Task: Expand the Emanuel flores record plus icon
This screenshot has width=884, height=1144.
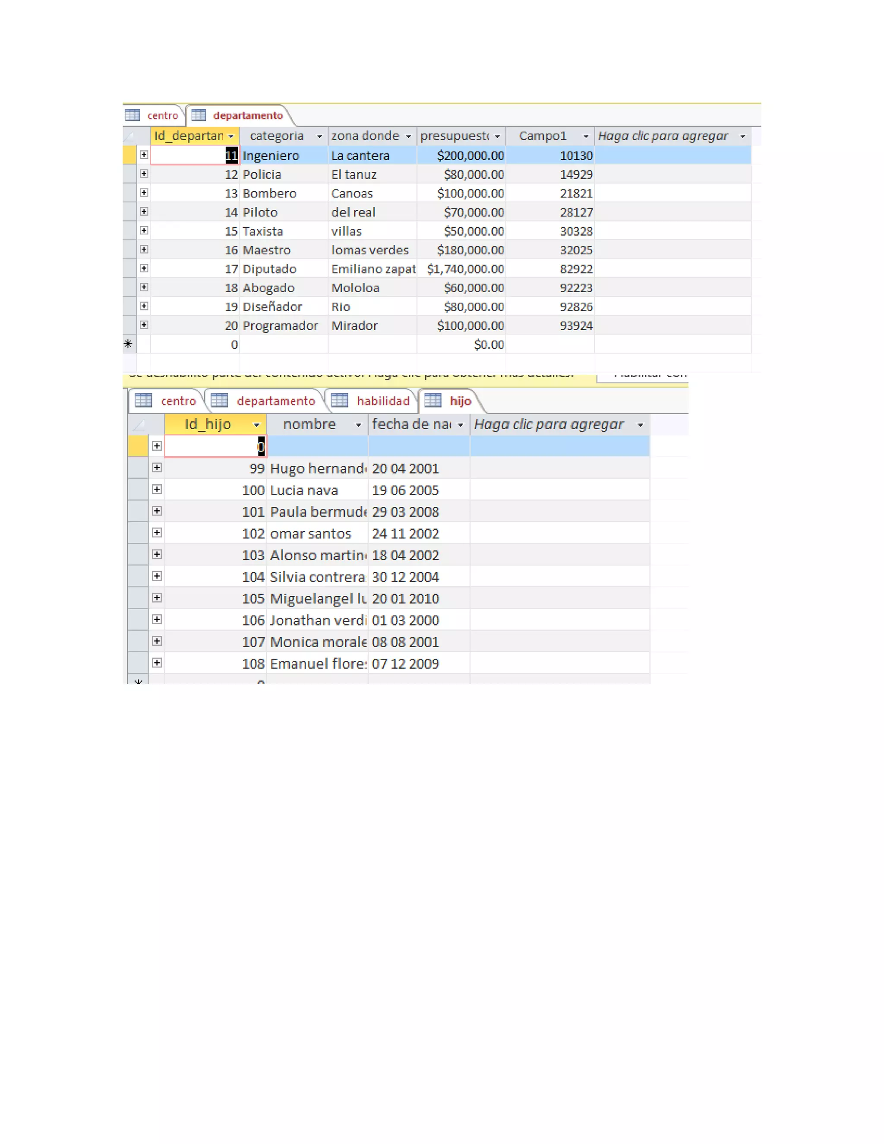Action: pos(157,663)
